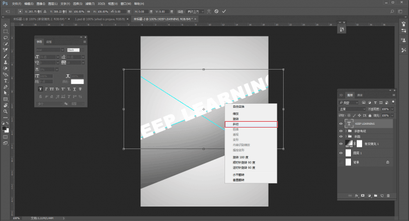This screenshot has width=409, height=221.
Task: Select the Lasso tool
Action: 5,38
